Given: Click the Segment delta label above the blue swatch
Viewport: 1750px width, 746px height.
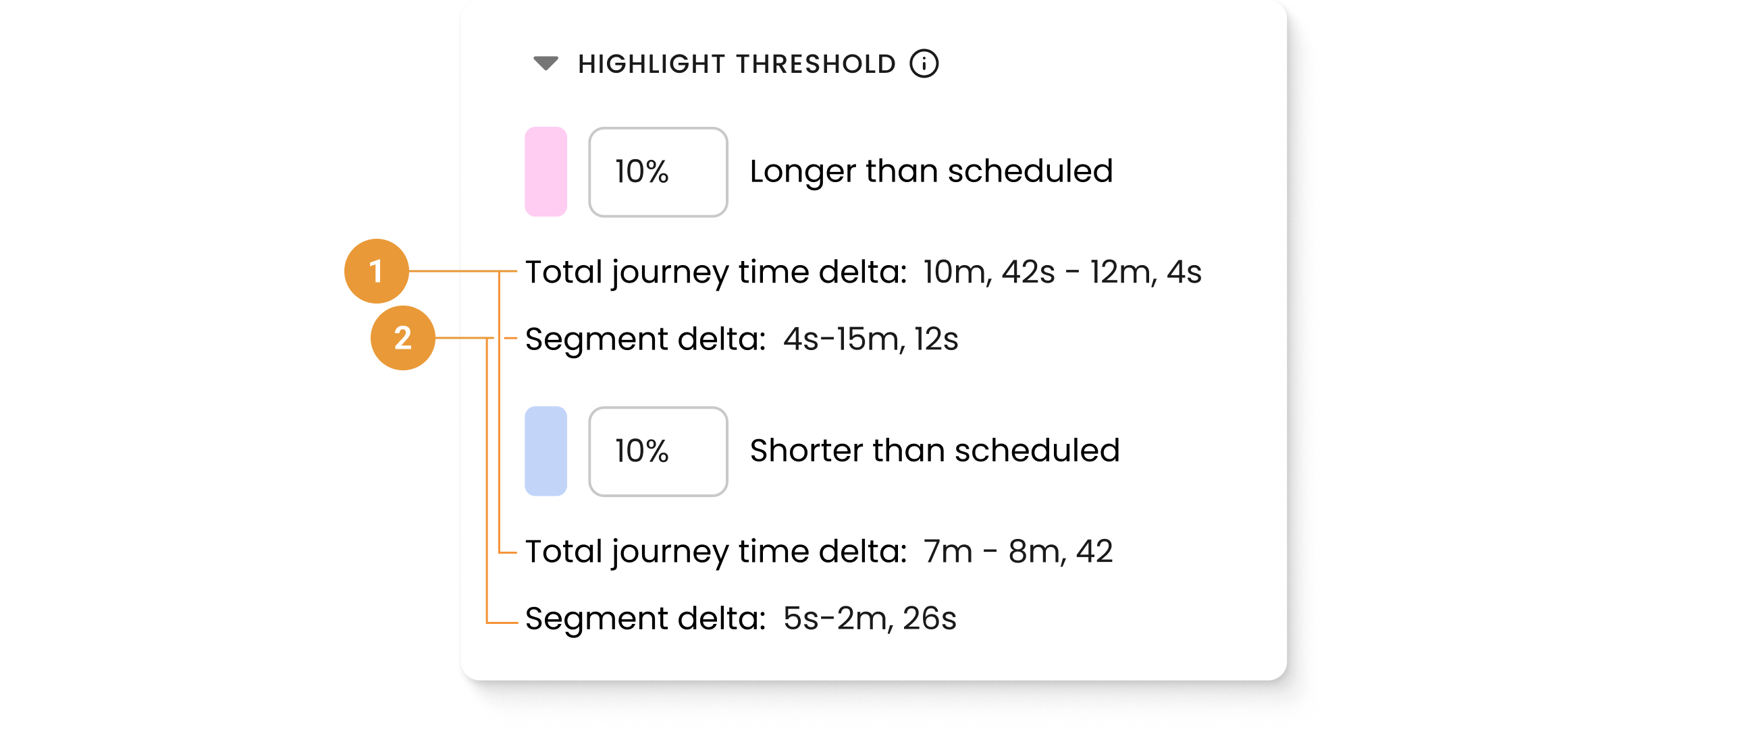Looking at the screenshot, I should (x=645, y=339).
